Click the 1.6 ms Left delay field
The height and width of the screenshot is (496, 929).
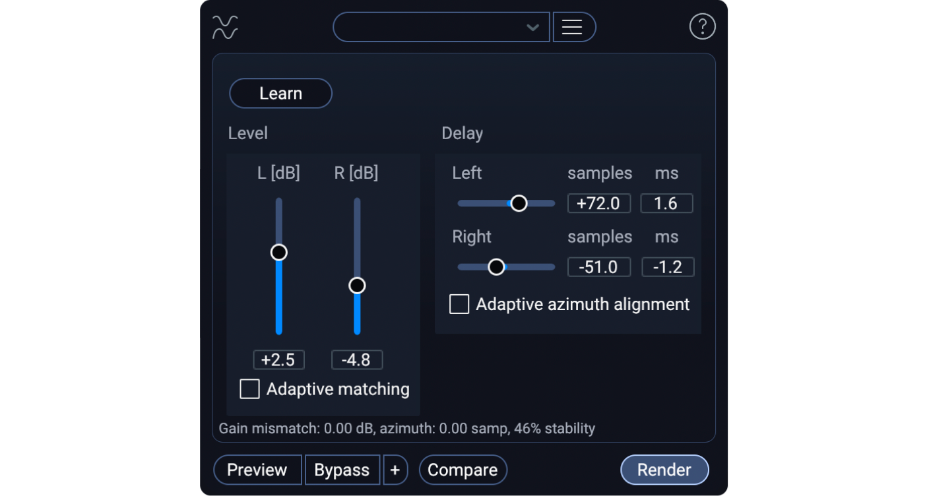pos(666,203)
